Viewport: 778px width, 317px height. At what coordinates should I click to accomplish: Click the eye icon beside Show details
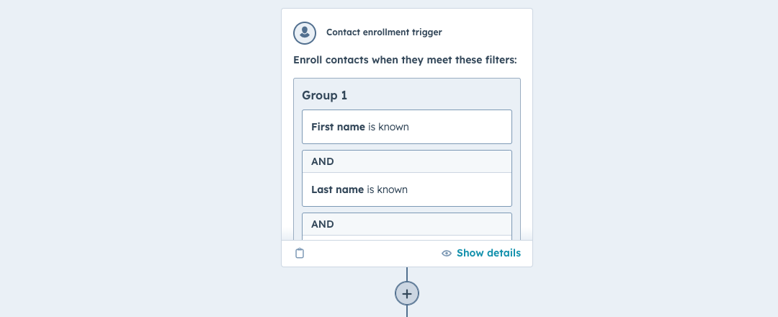click(x=447, y=254)
